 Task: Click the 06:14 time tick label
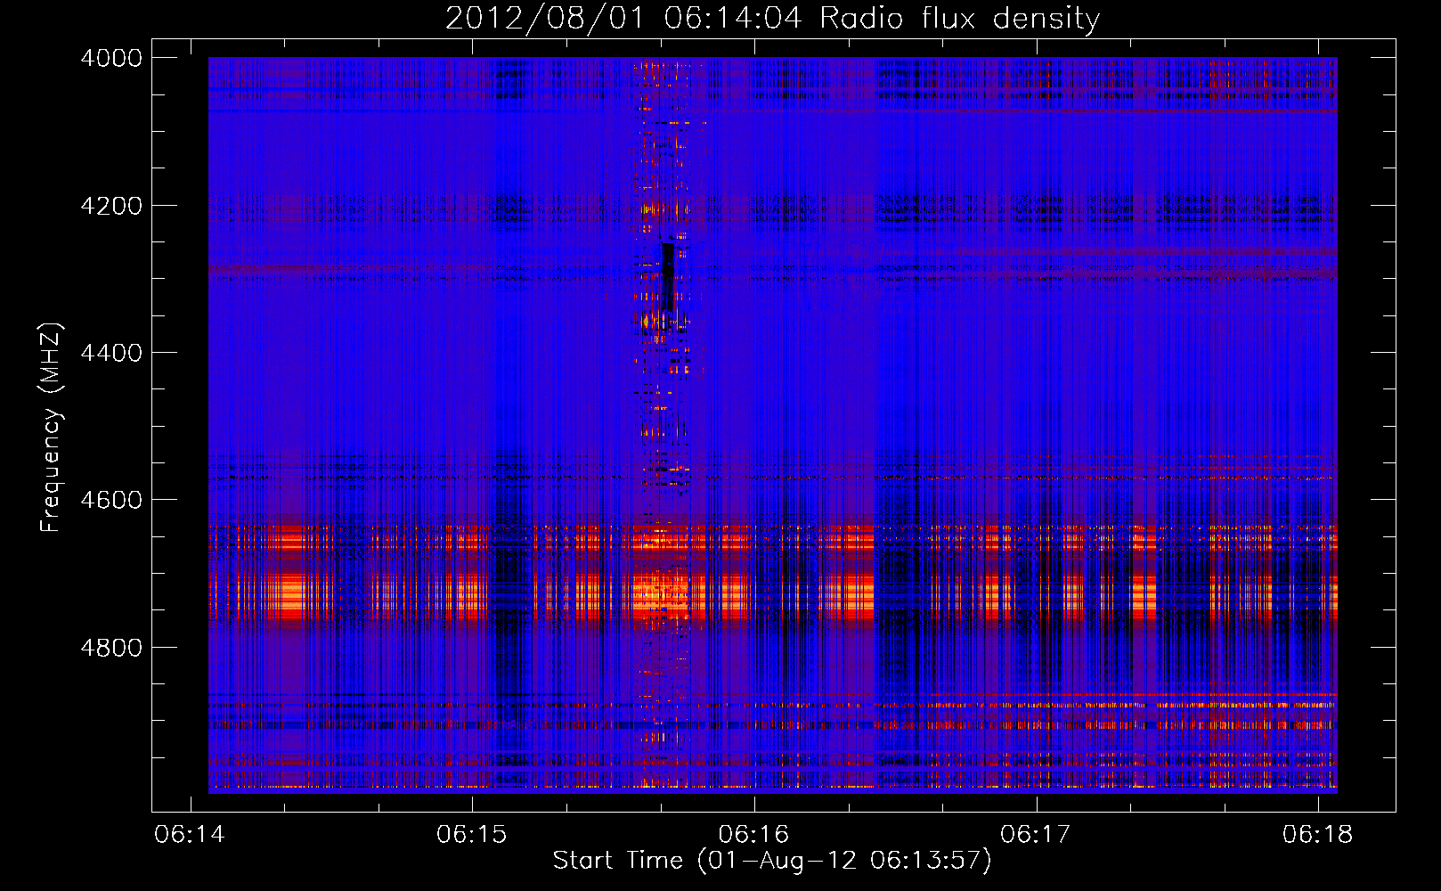(x=190, y=835)
